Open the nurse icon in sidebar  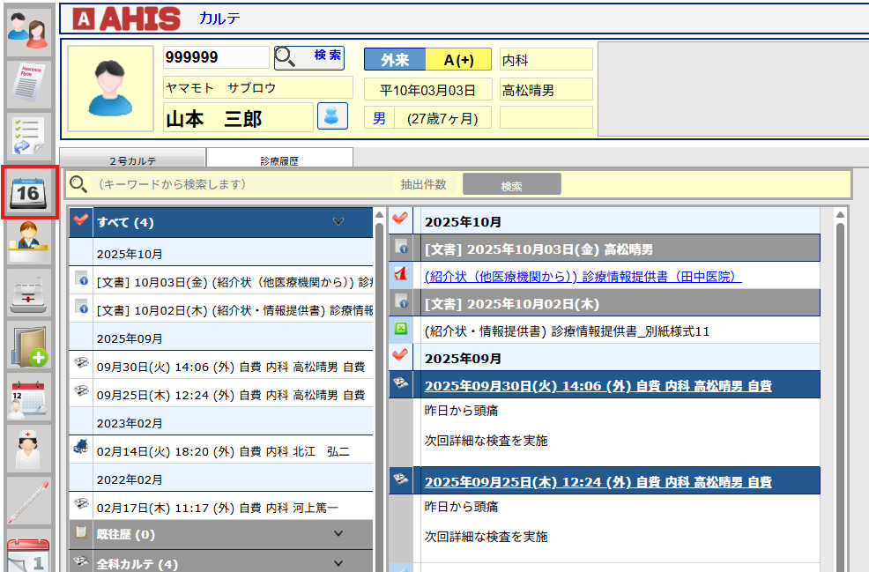(28, 448)
